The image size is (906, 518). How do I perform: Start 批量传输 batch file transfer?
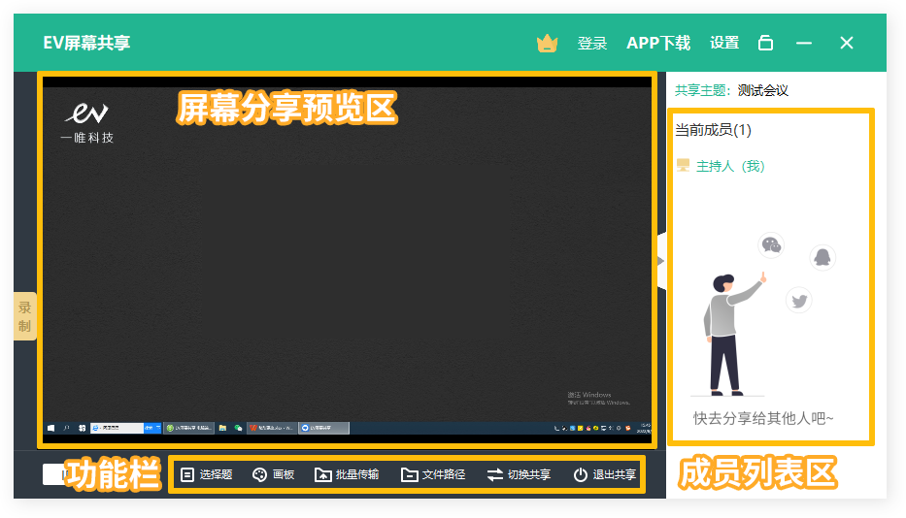point(347,474)
